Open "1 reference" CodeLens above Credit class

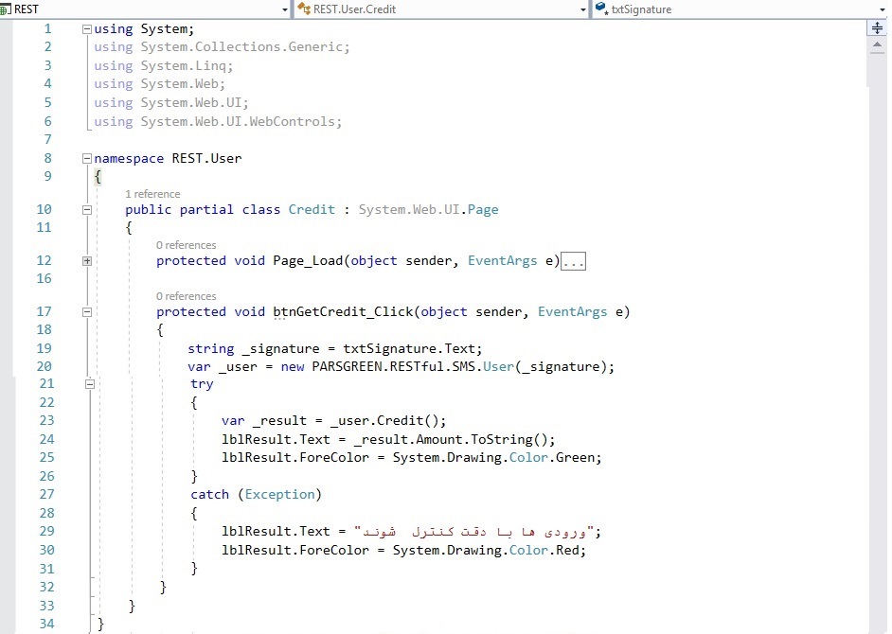[152, 194]
